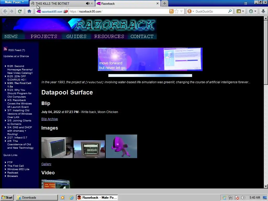Open the downloads arrow button
Viewport: 268px width, 201px height.
263,12
